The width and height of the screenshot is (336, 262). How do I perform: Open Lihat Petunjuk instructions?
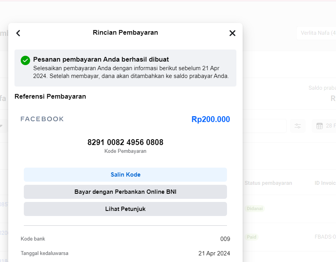point(125,209)
